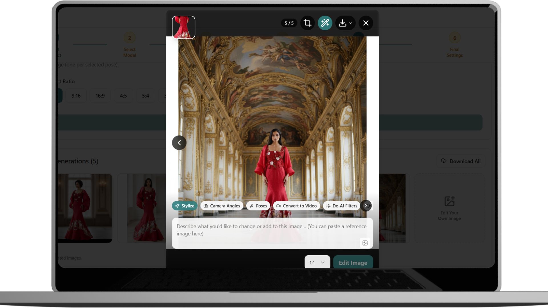Viewport: 548px width, 308px height.
Task: Choose the Poses option
Action: tap(258, 206)
